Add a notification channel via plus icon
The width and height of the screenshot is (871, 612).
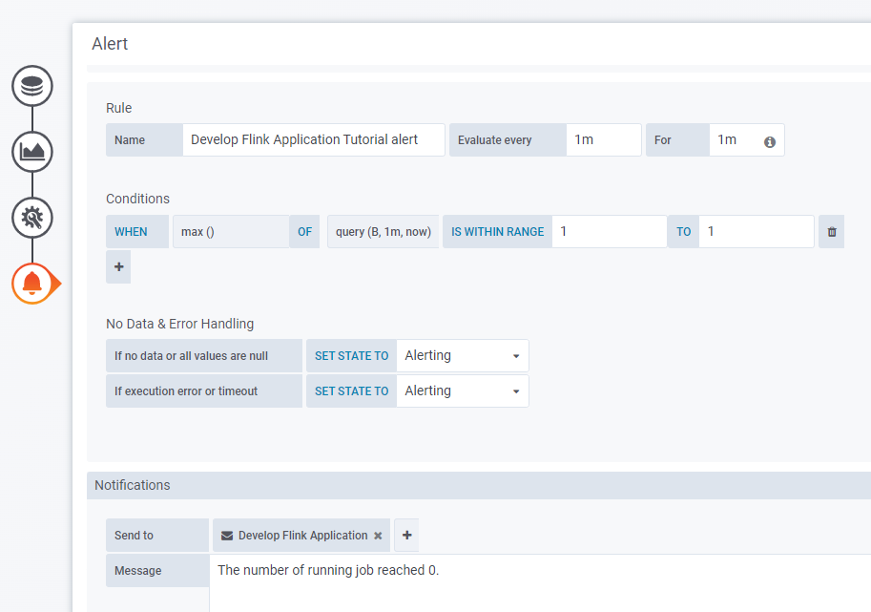pyautogui.click(x=405, y=535)
